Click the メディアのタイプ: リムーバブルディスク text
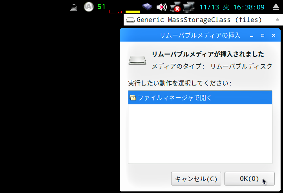This screenshot has width=283, height=193. click(x=212, y=66)
